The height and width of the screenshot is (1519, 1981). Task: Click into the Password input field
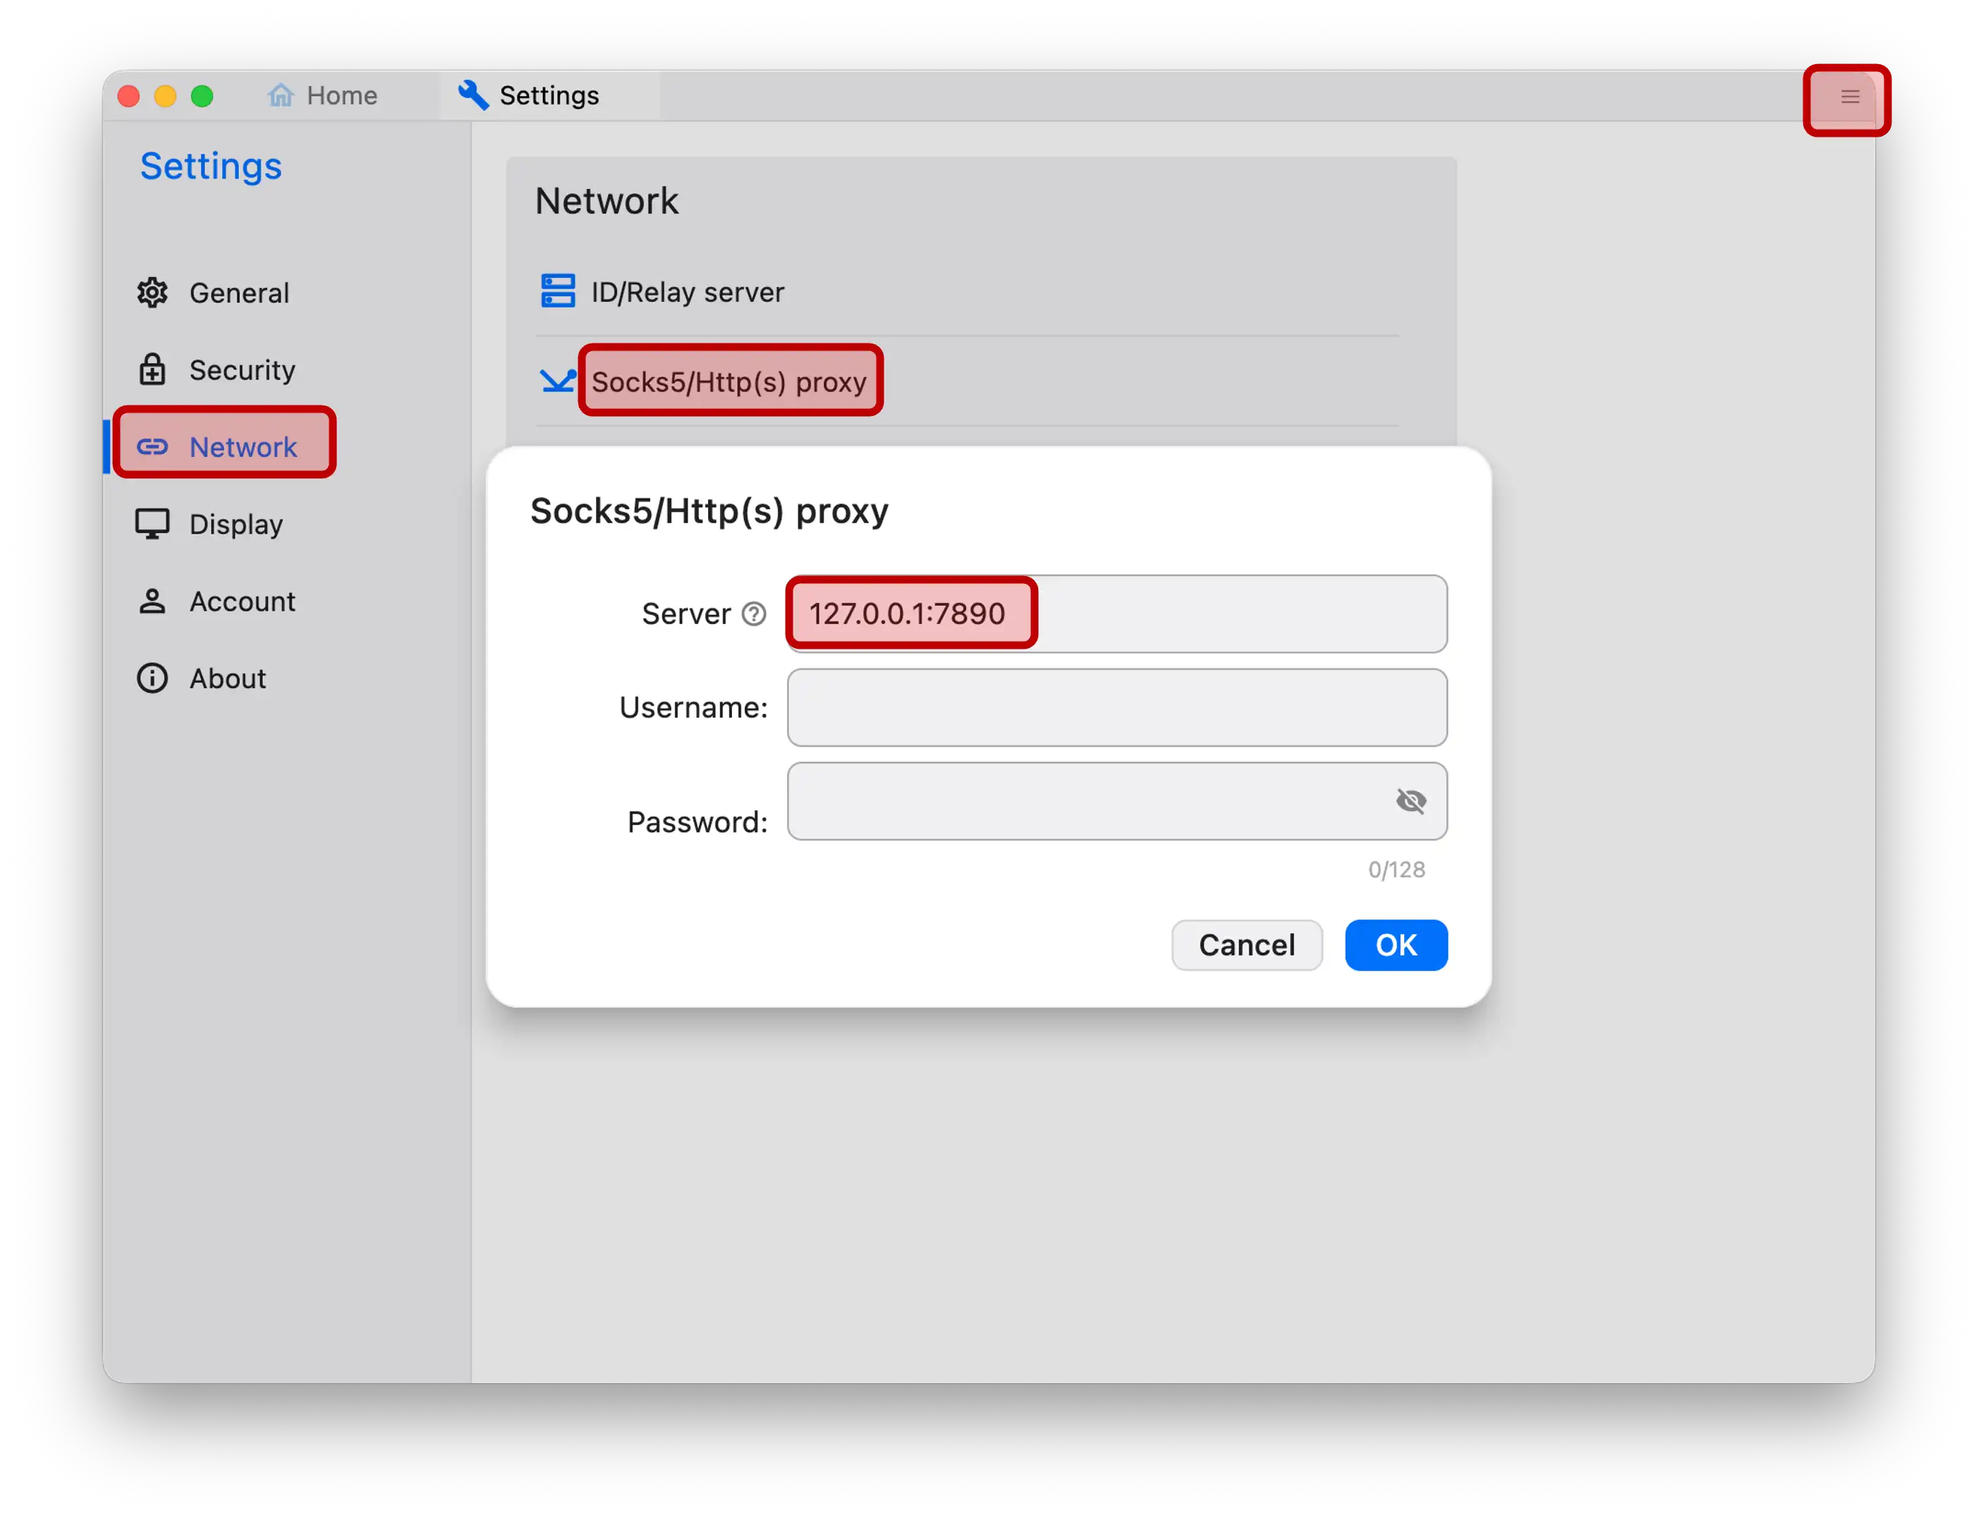pyautogui.click(x=1085, y=801)
